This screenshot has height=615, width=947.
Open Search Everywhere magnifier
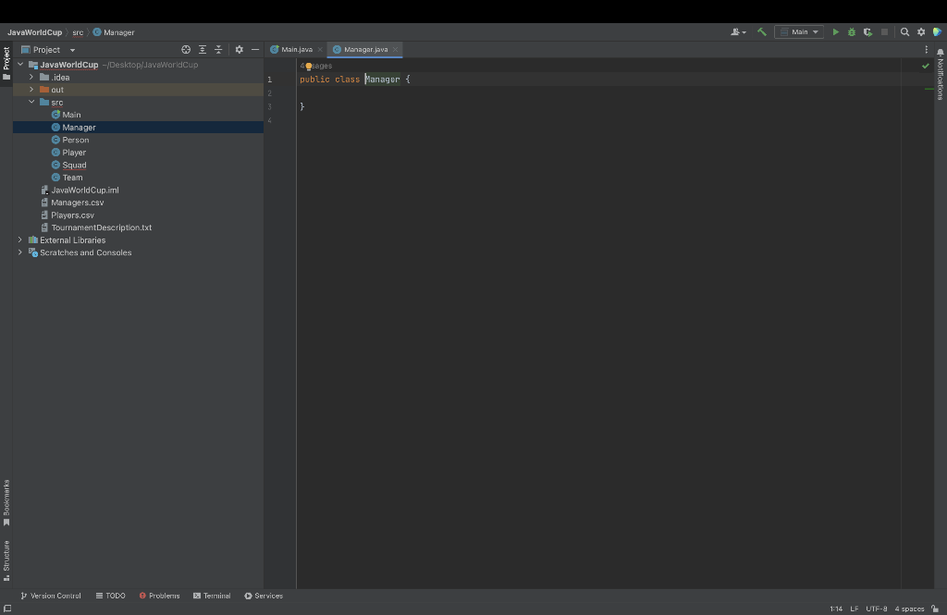coord(904,31)
